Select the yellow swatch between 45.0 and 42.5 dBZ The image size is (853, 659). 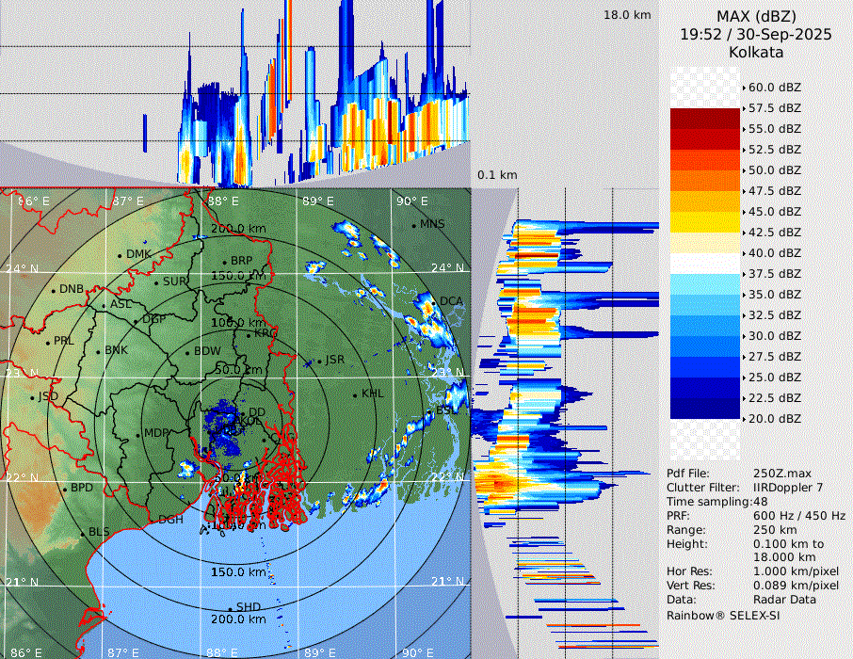pyautogui.click(x=705, y=222)
